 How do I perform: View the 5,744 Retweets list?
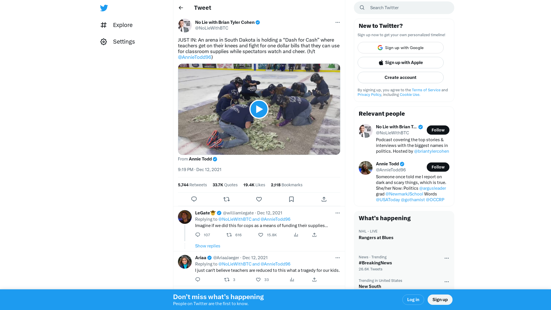[192, 185]
